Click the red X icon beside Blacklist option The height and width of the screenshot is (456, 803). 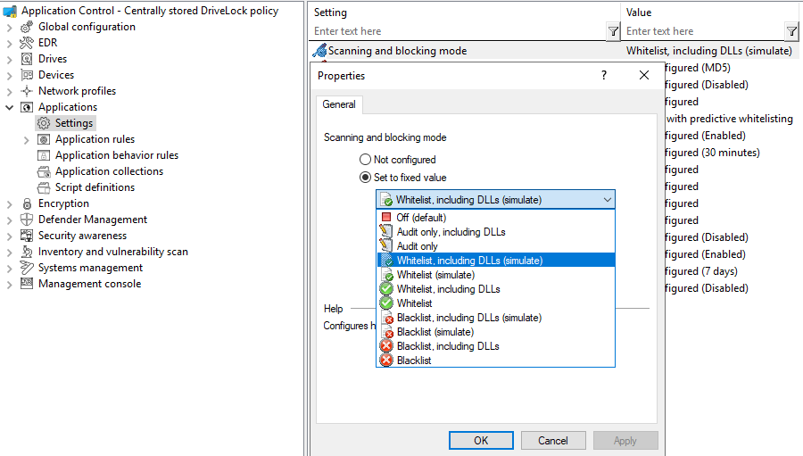click(x=386, y=361)
